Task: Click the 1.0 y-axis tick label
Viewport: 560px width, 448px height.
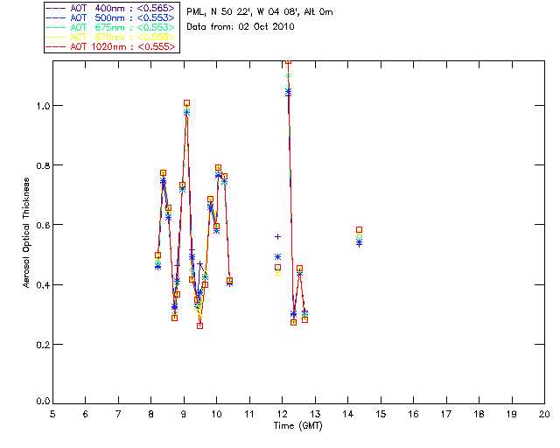Action: (x=43, y=106)
